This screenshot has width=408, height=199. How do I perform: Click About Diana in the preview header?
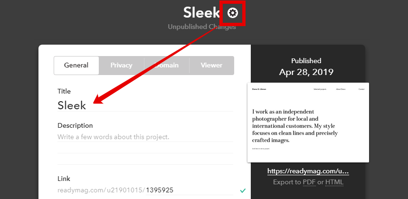[x=341, y=89]
